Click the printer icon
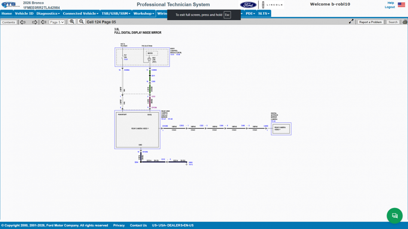408x229 pixels. click(x=405, y=22)
